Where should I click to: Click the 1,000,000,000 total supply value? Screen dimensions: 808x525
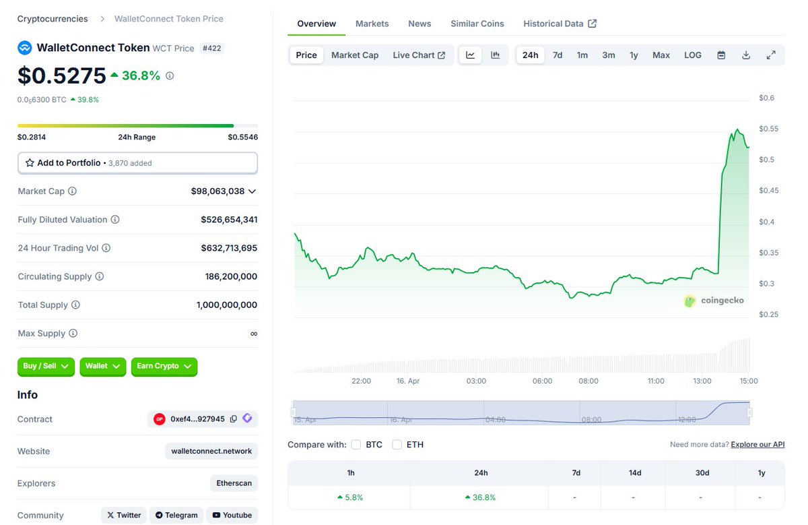point(227,305)
